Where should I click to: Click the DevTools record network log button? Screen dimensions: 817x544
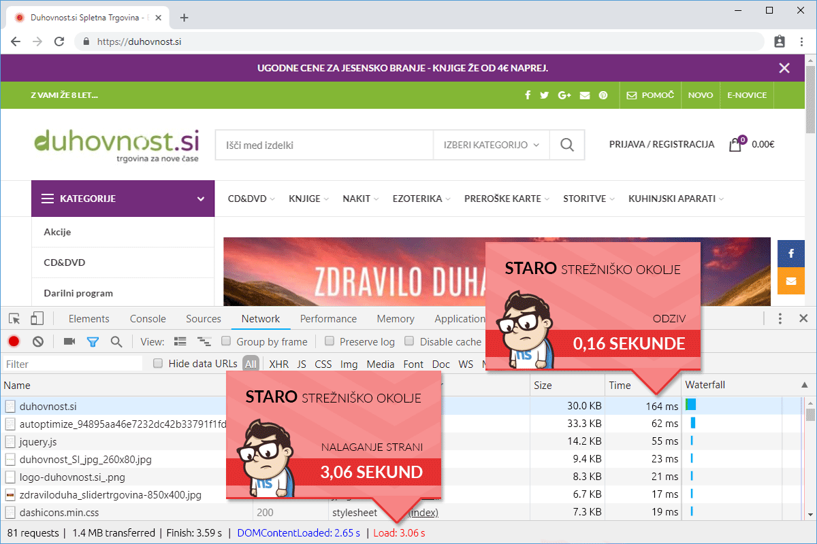(x=14, y=341)
